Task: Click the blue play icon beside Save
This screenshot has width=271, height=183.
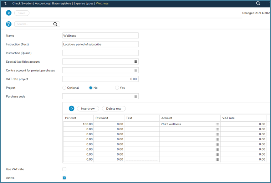Action: click(x=9, y=13)
